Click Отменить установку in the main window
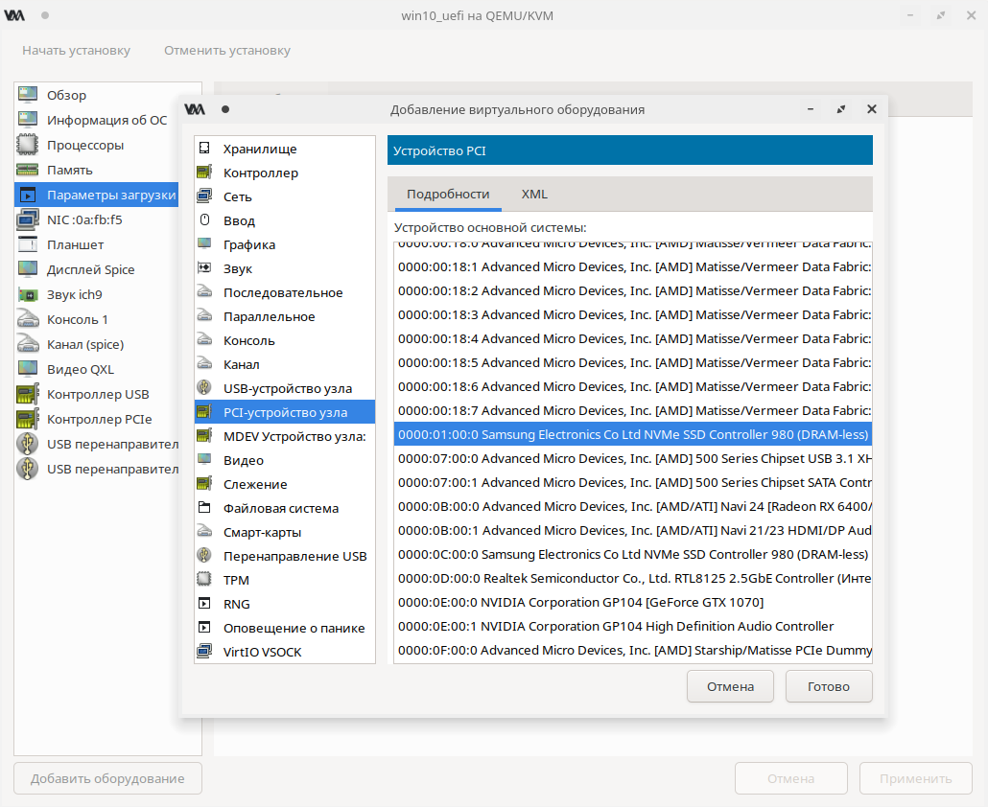Viewport: 988px width, 807px height. point(226,51)
